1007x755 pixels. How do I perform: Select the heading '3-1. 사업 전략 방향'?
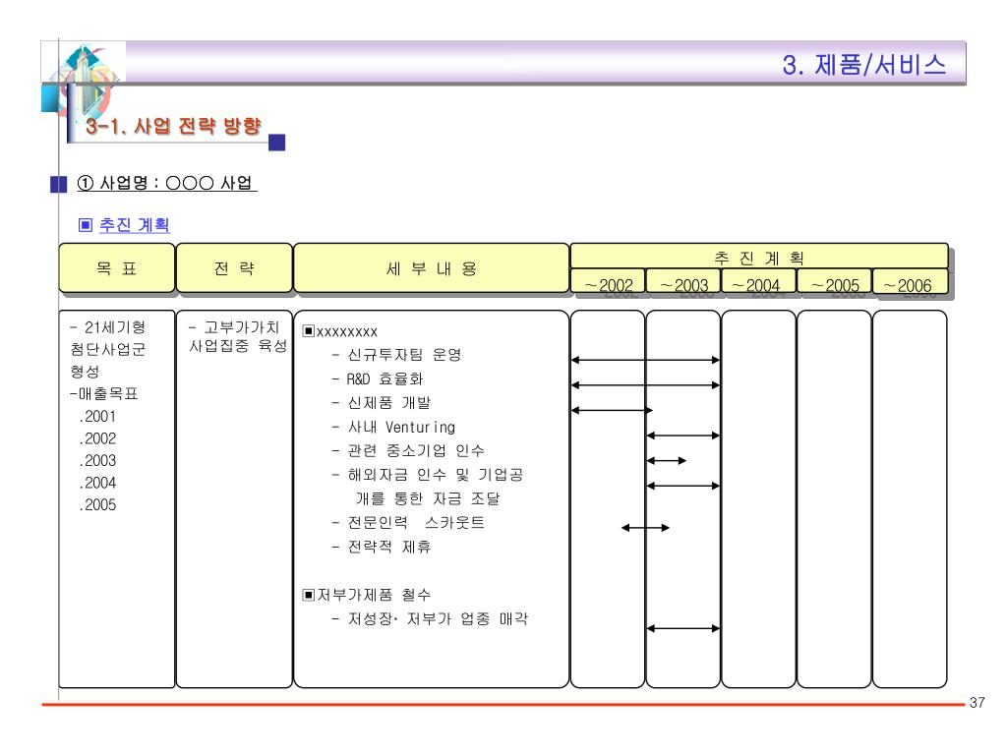click(173, 125)
